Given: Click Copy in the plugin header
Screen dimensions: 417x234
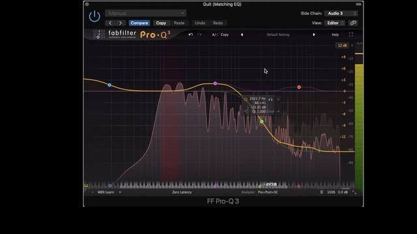Looking at the screenshot, I should [x=161, y=23].
